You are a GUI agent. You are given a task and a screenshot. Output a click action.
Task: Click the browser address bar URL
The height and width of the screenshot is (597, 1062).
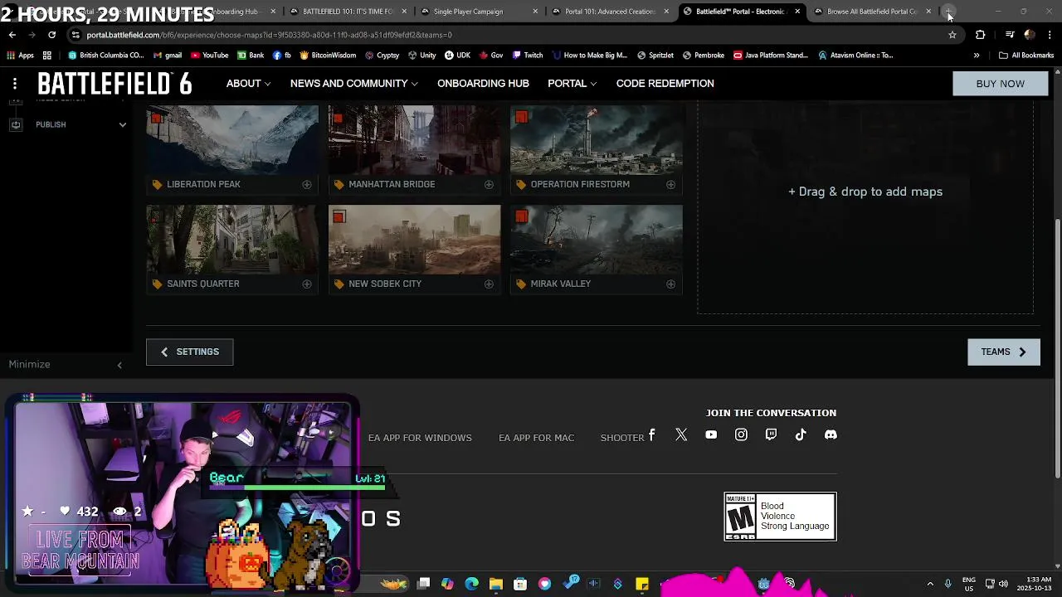[x=270, y=35]
